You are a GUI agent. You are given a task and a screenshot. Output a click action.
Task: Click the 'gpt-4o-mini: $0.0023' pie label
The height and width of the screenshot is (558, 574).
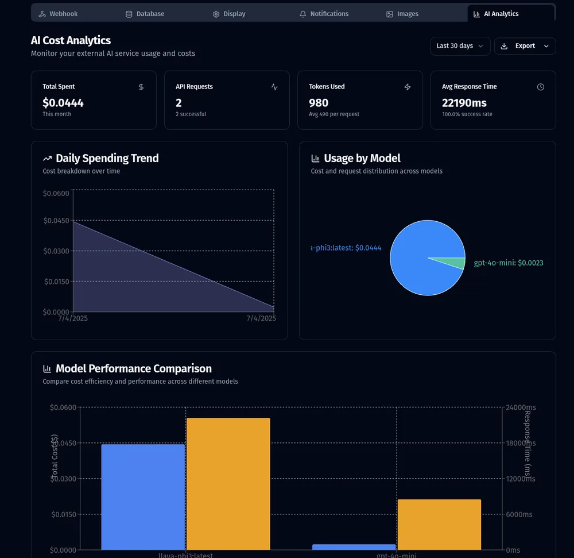click(509, 263)
